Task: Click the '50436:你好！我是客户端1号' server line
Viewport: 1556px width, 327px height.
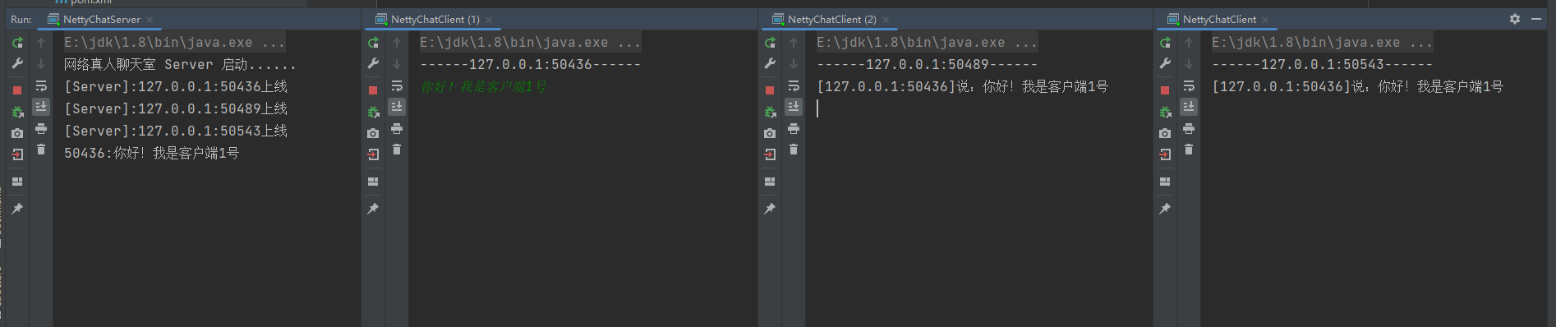Action: pyautogui.click(x=152, y=153)
